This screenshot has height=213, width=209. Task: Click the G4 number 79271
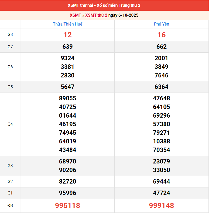click(162, 133)
